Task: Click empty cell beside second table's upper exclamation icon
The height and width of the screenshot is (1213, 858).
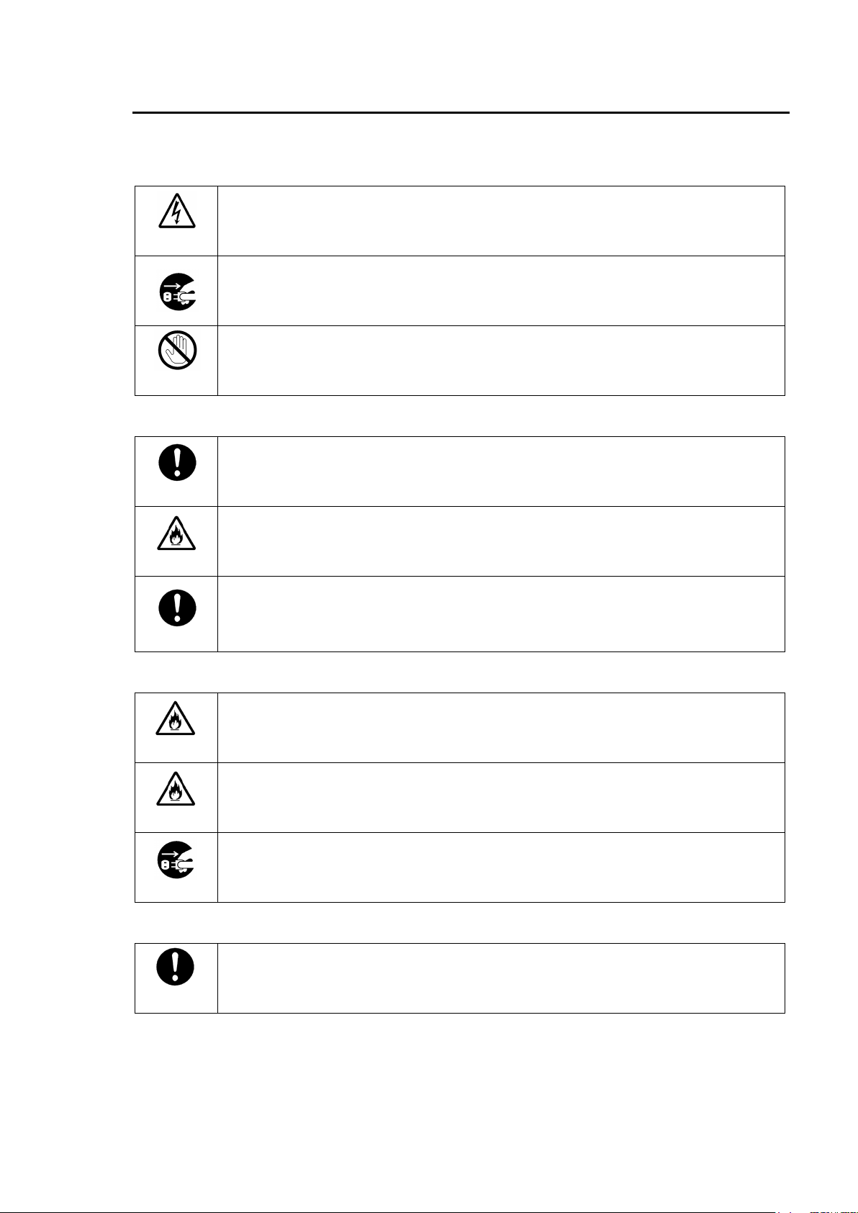Action: [x=500, y=472]
